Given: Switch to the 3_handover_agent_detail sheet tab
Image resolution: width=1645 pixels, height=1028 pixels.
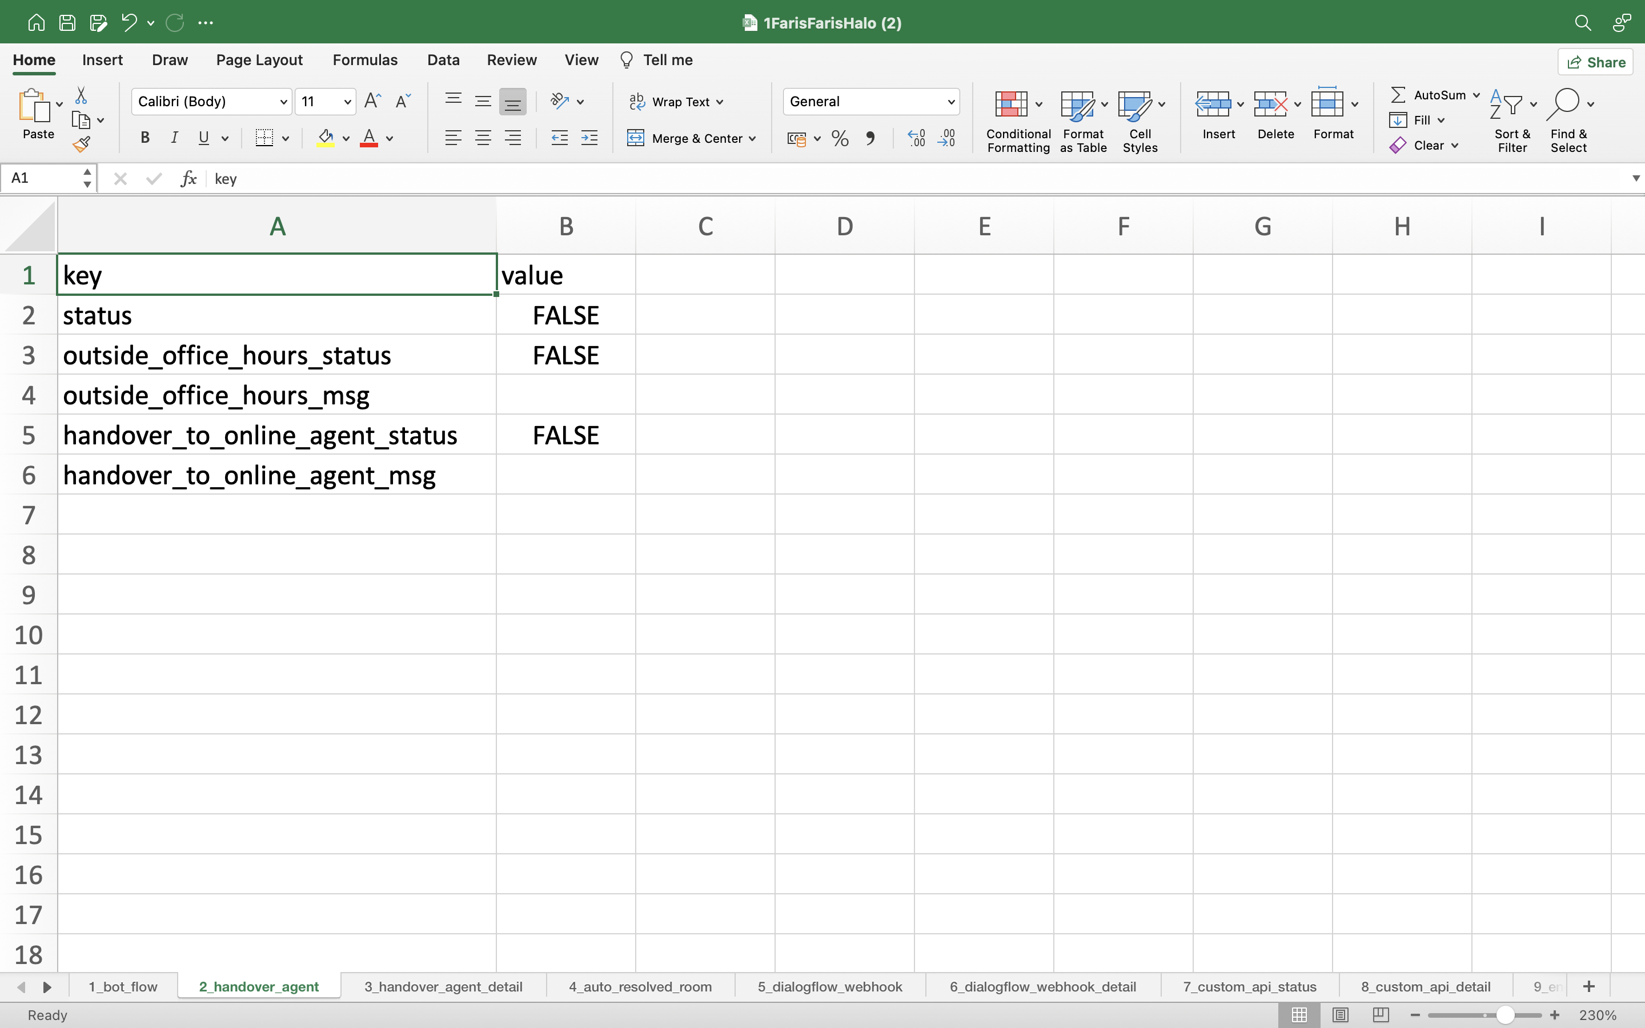Looking at the screenshot, I should pos(443,986).
